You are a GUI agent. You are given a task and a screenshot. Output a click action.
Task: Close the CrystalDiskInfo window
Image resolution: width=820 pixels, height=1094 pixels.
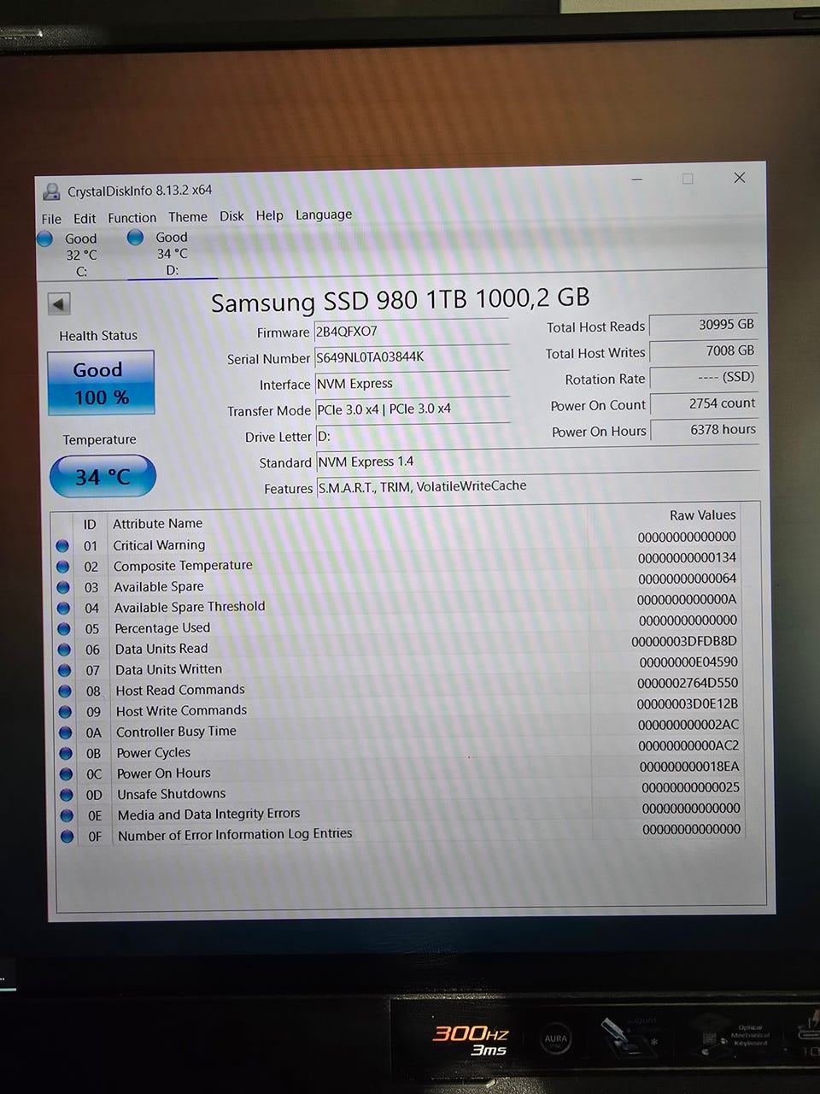[x=740, y=178]
